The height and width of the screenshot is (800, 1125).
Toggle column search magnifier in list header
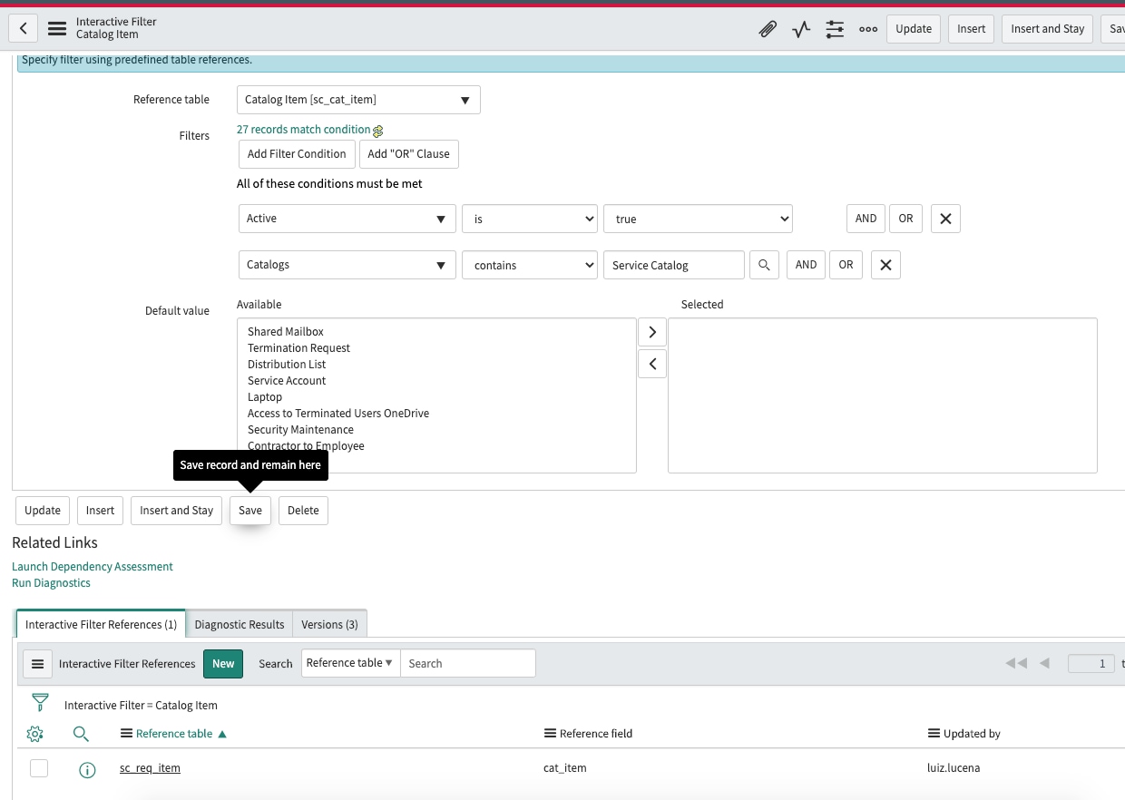(x=81, y=734)
